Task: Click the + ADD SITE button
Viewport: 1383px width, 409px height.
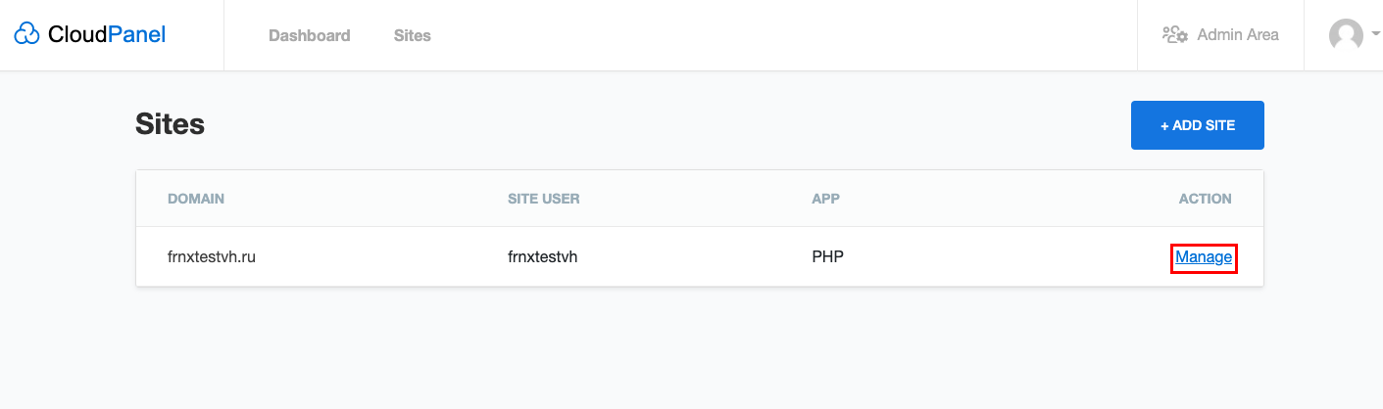Action: [1197, 125]
